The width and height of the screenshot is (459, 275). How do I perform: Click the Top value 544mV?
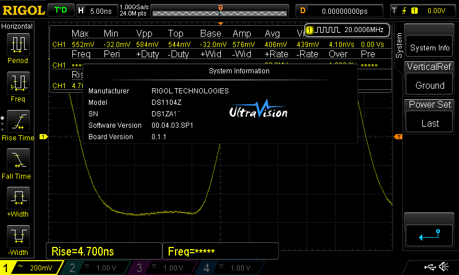(179, 45)
